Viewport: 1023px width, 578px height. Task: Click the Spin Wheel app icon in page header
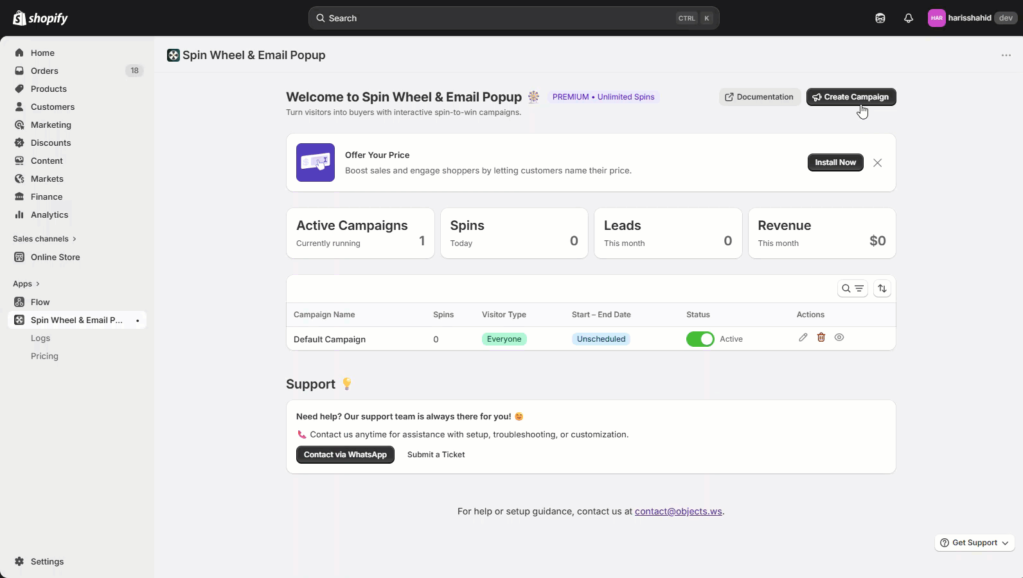173,55
